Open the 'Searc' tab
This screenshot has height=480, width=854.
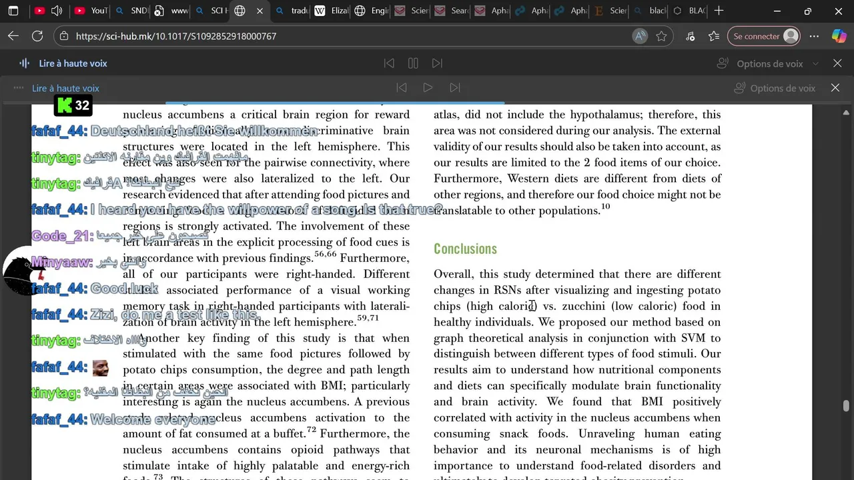451,11
